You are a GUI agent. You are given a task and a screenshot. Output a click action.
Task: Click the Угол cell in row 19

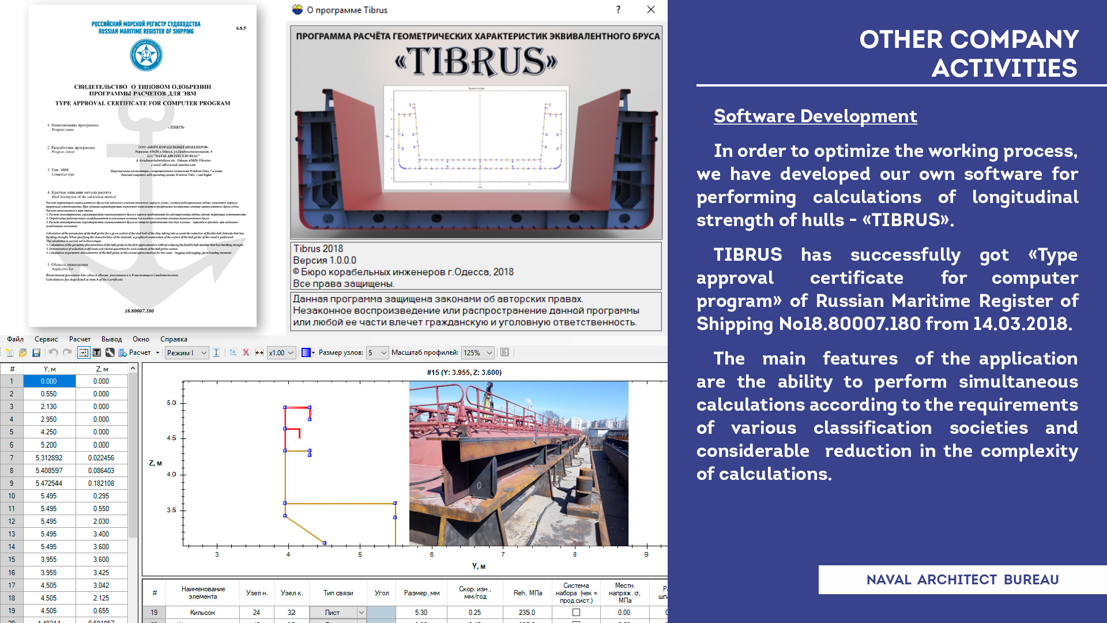(x=381, y=613)
